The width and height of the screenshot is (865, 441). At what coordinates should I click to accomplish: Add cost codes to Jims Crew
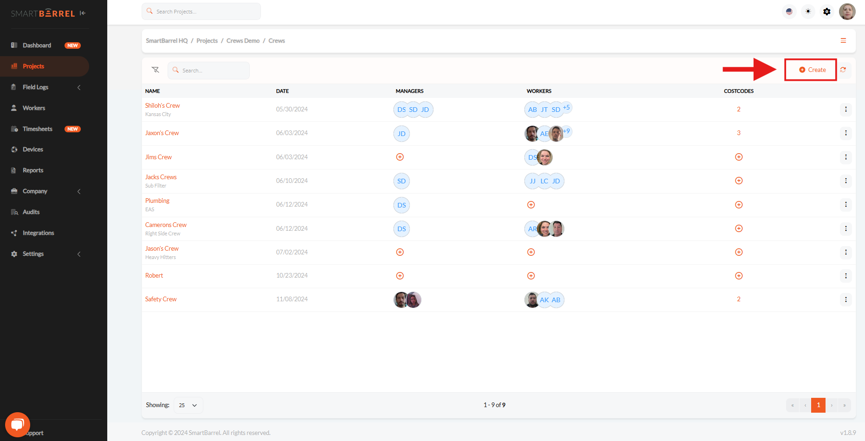[x=739, y=157]
